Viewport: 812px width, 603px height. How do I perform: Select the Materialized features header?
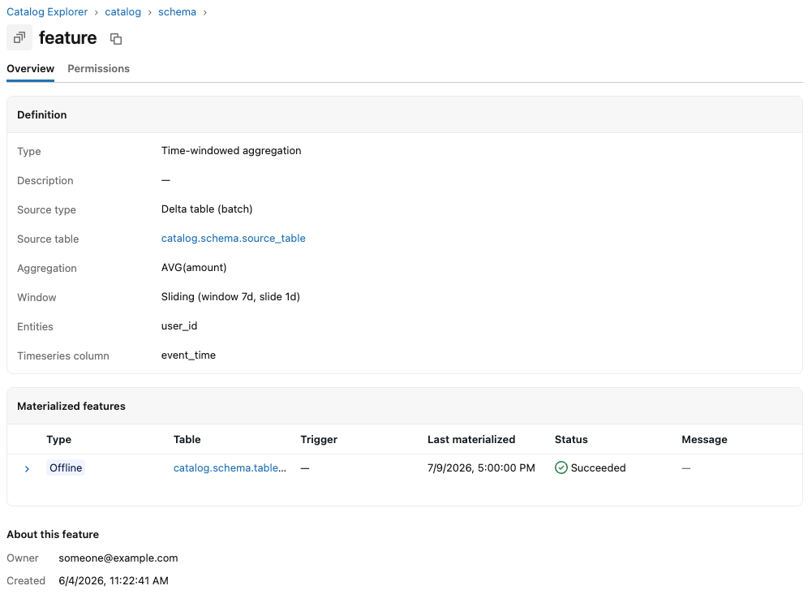[71, 406]
